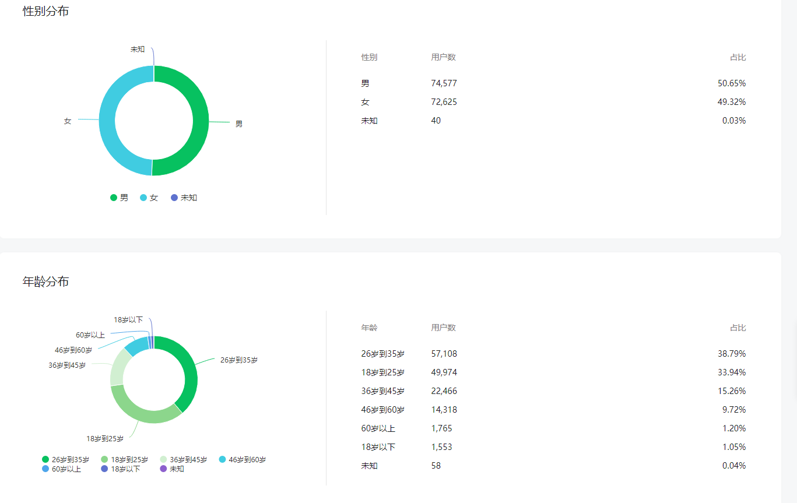Toggle 26岁到35岁 entry in age chart legend
Viewport: 797px width, 503px height.
pos(65,460)
